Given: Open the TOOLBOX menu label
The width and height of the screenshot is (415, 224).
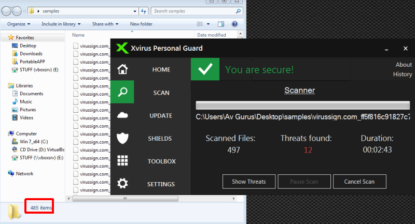Looking at the screenshot, I should 161,161.
